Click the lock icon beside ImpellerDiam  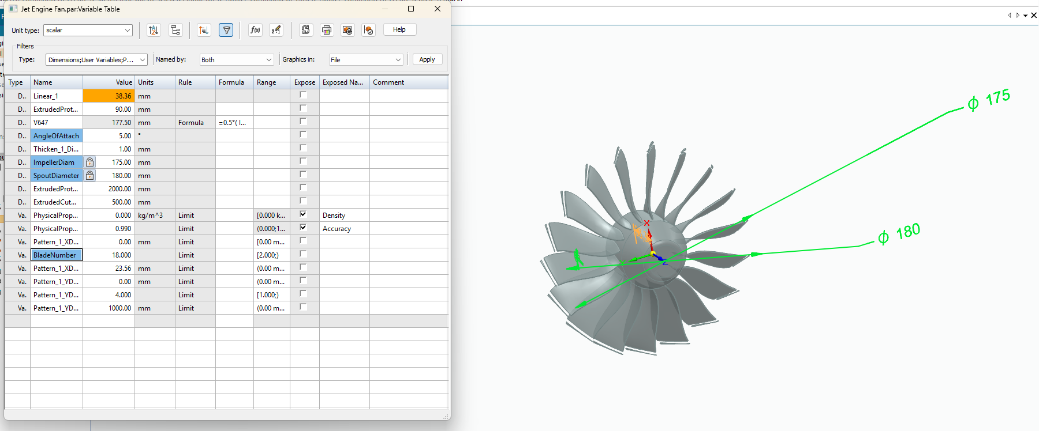[90, 162]
